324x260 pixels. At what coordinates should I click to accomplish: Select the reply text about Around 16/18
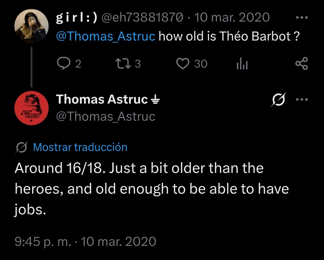click(152, 189)
